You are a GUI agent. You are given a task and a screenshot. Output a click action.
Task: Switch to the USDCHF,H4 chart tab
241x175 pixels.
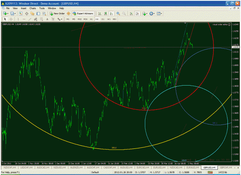tap(27, 167)
